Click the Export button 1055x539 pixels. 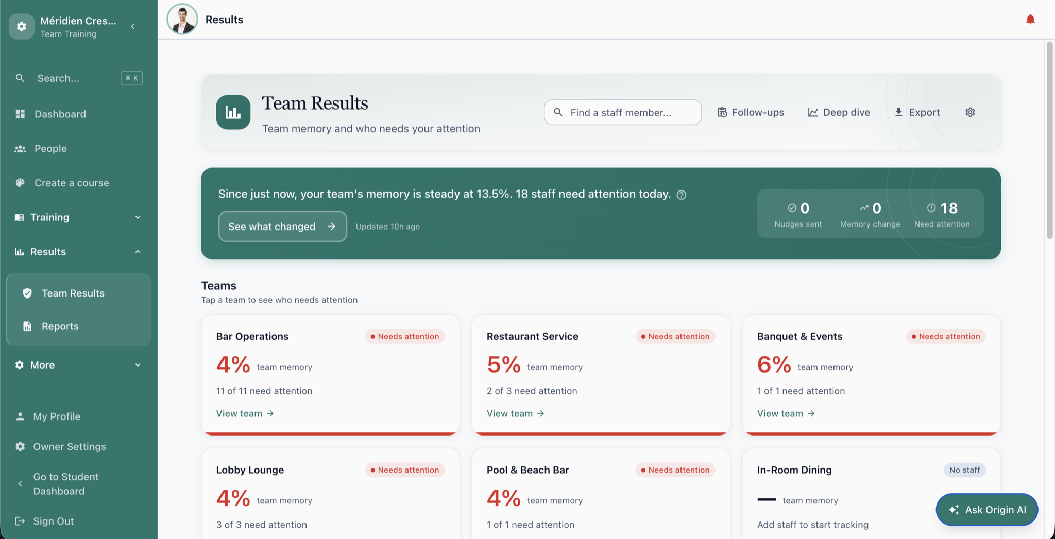[x=917, y=112]
